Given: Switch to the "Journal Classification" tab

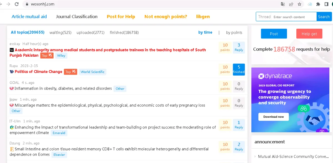Looking at the screenshot, I should tap(77, 17).
